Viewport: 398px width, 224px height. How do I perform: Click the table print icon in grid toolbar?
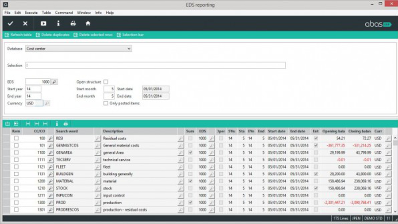tap(66, 124)
